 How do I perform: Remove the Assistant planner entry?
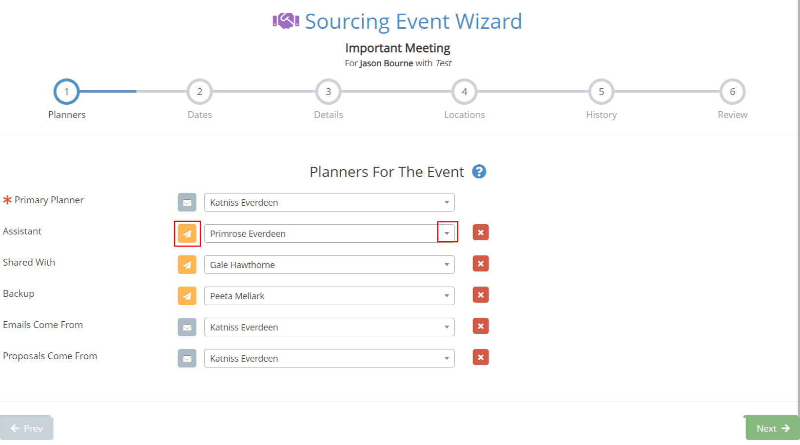click(480, 232)
